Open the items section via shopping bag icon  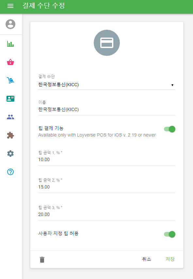click(10, 62)
